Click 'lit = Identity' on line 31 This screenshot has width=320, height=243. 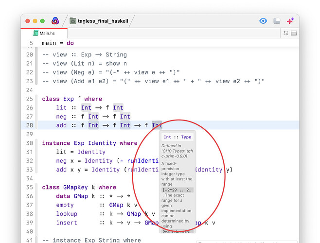pos(81,152)
